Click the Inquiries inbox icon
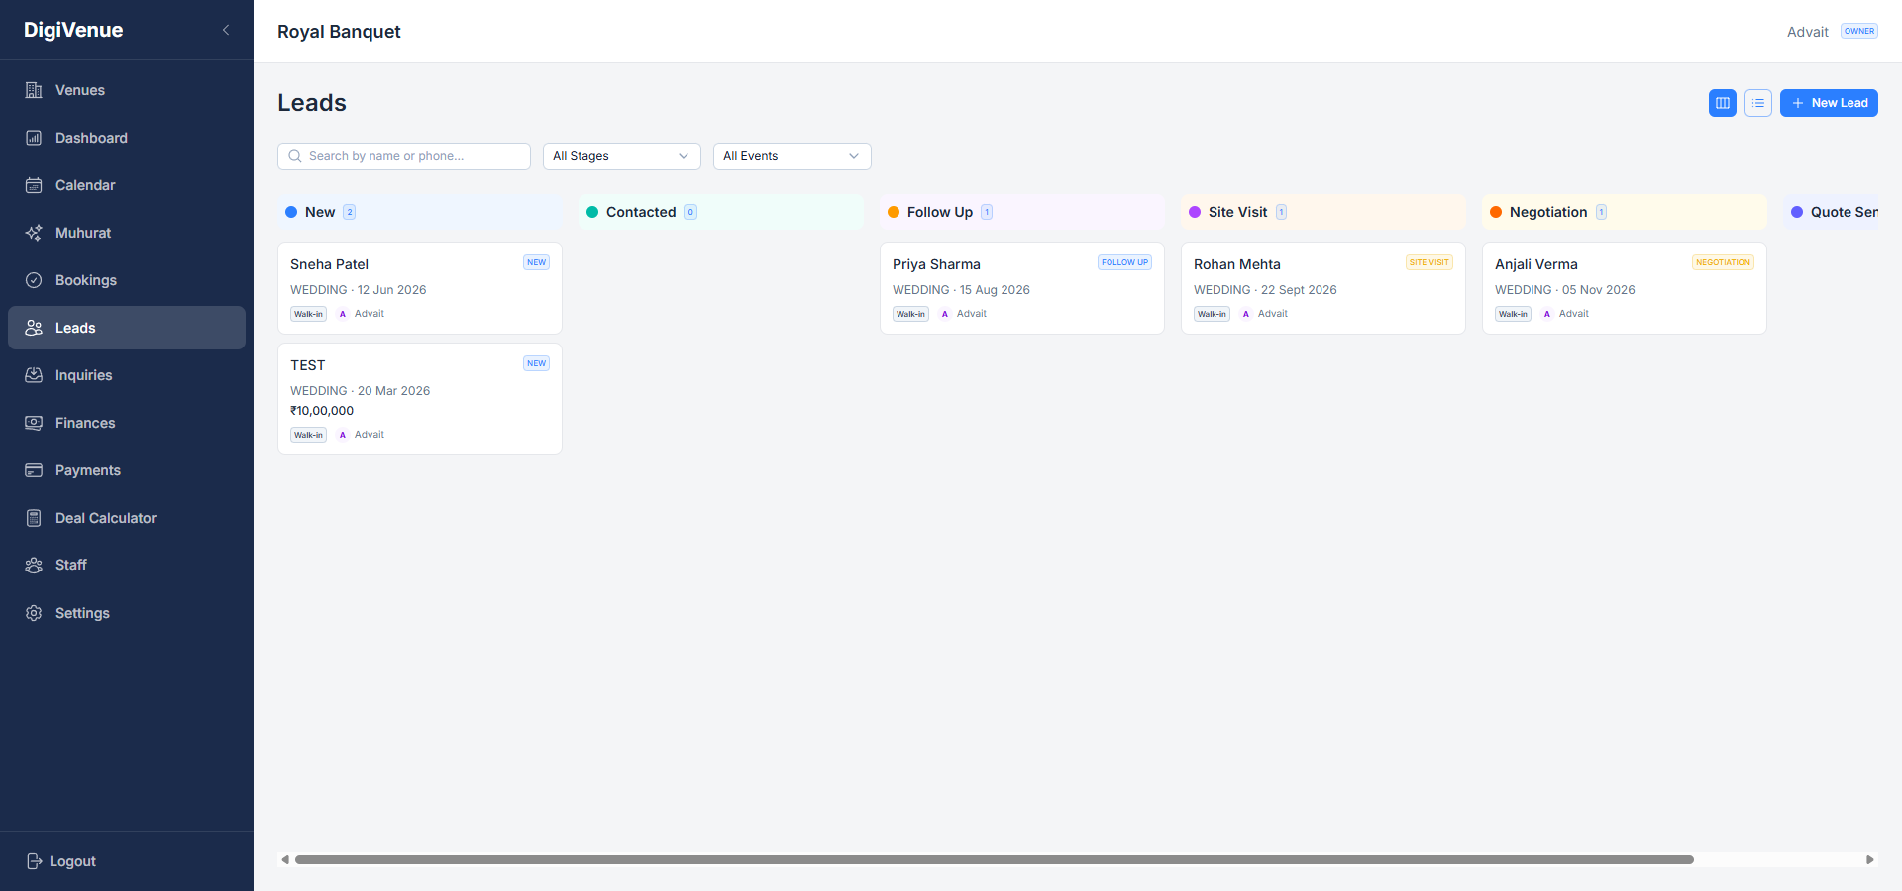This screenshot has height=891, width=1902. pyautogui.click(x=34, y=375)
